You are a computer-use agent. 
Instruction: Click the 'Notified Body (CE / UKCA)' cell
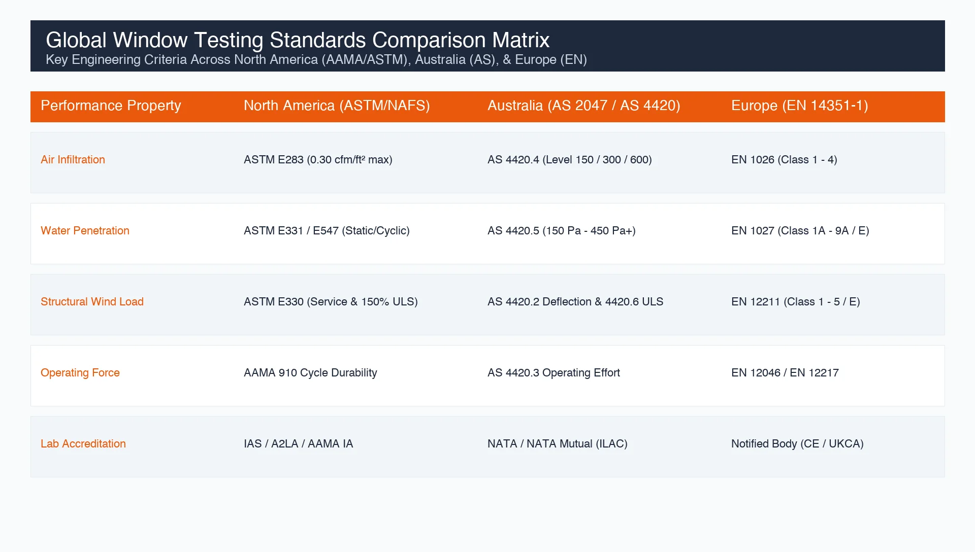(x=797, y=444)
